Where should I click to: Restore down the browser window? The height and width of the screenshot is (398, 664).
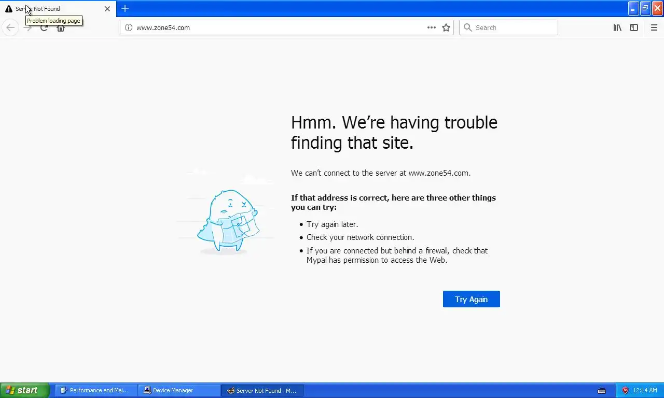click(645, 8)
